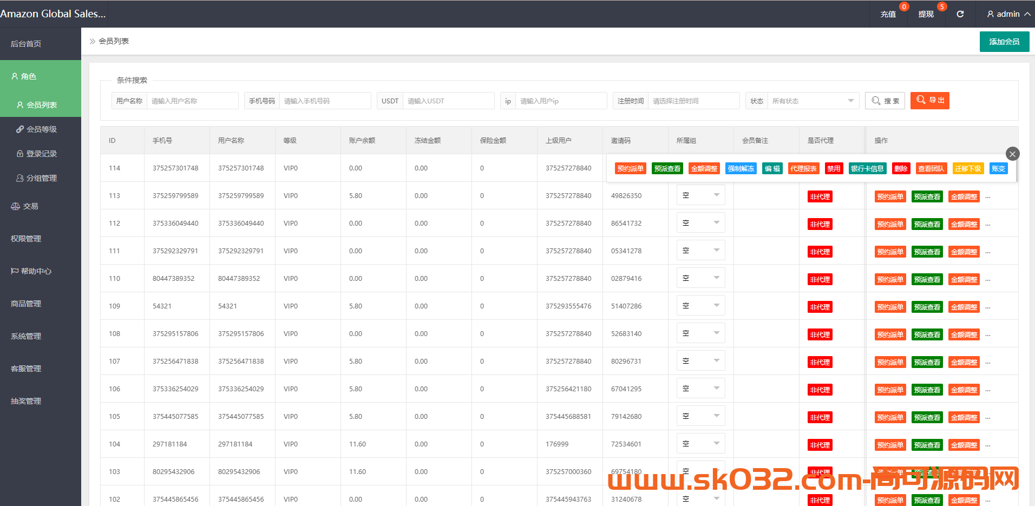Open 抽奖管理 sidebar menu

tap(41, 401)
